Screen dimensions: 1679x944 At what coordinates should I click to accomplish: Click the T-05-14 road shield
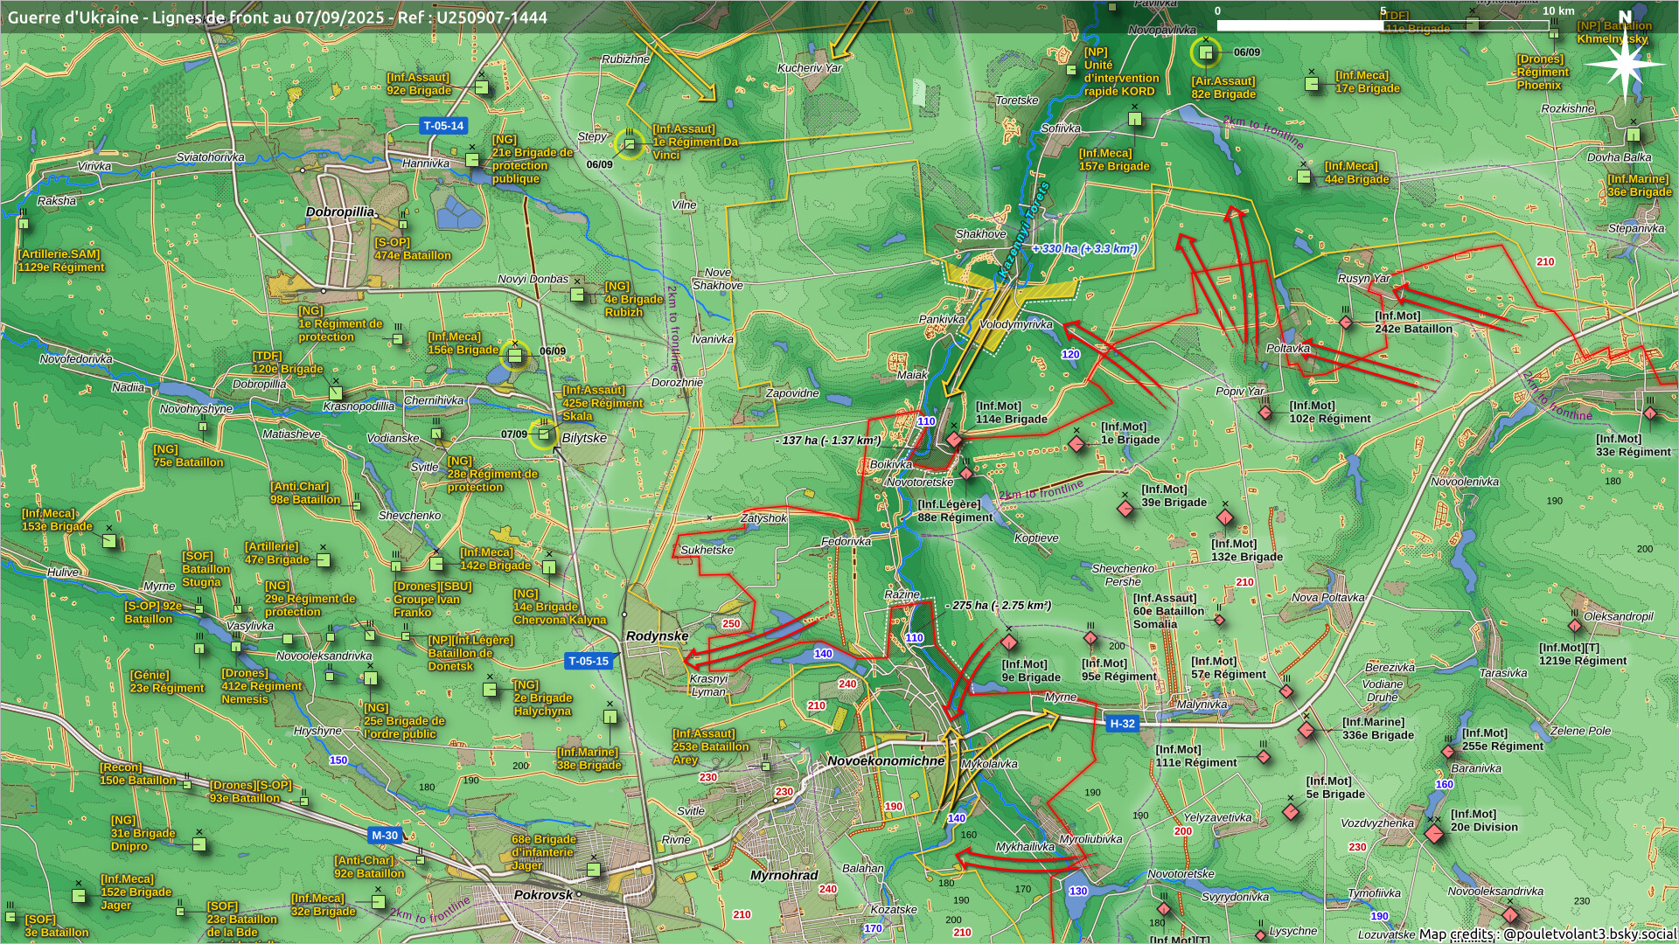point(443,126)
